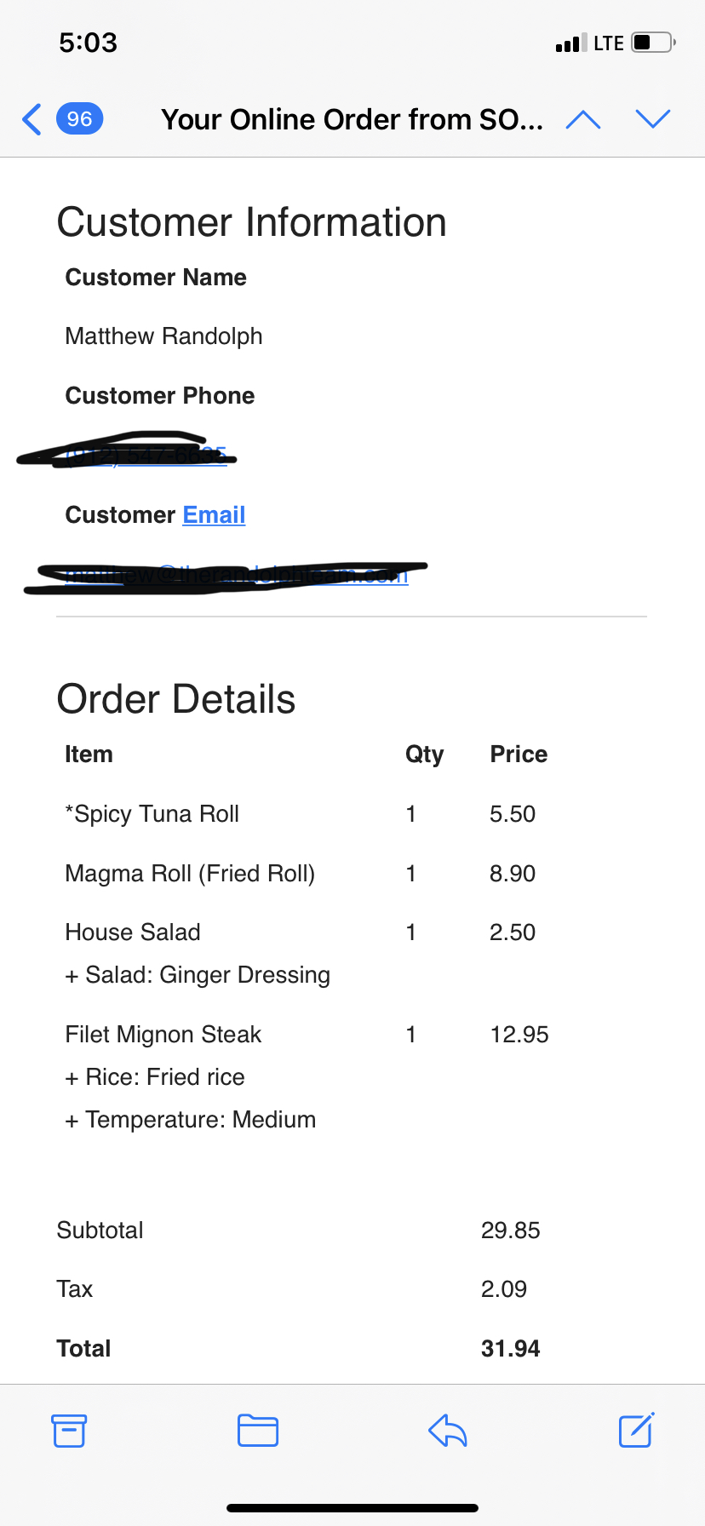Archive this email with the archive icon
Viewport: 705px width, 1526px height.
69,1431
